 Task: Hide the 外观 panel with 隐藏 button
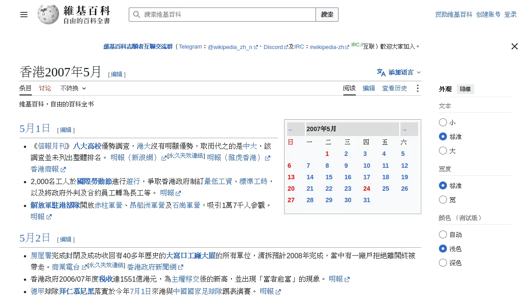click(466, 89)
